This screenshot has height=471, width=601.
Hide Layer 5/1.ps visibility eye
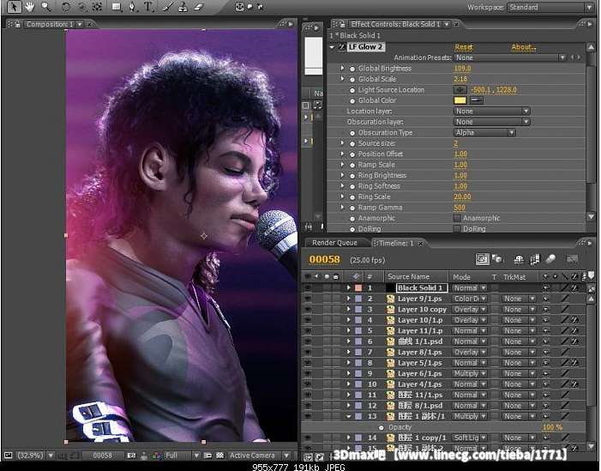308,363
